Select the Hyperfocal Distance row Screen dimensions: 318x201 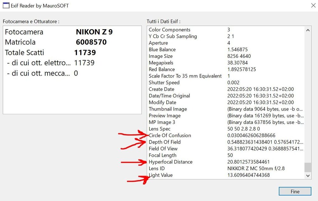tap(226, 162)
